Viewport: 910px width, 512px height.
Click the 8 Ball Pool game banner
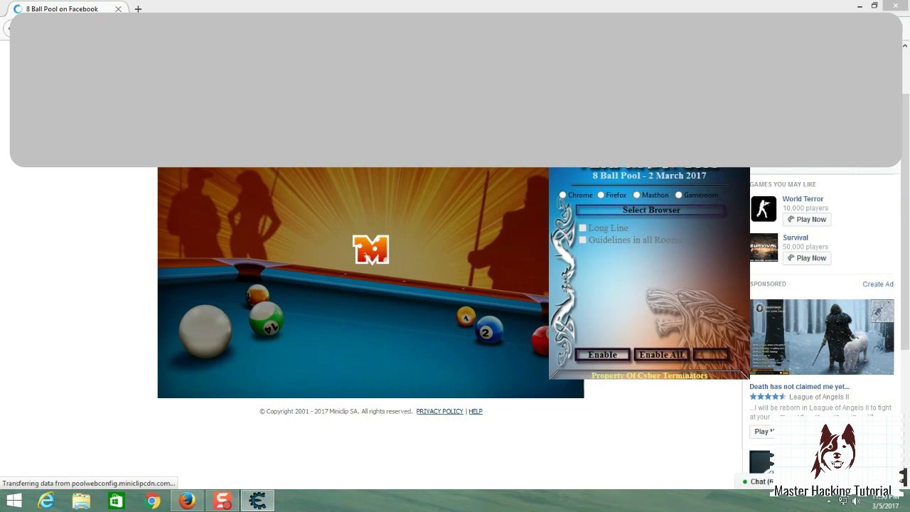point(353,282)
